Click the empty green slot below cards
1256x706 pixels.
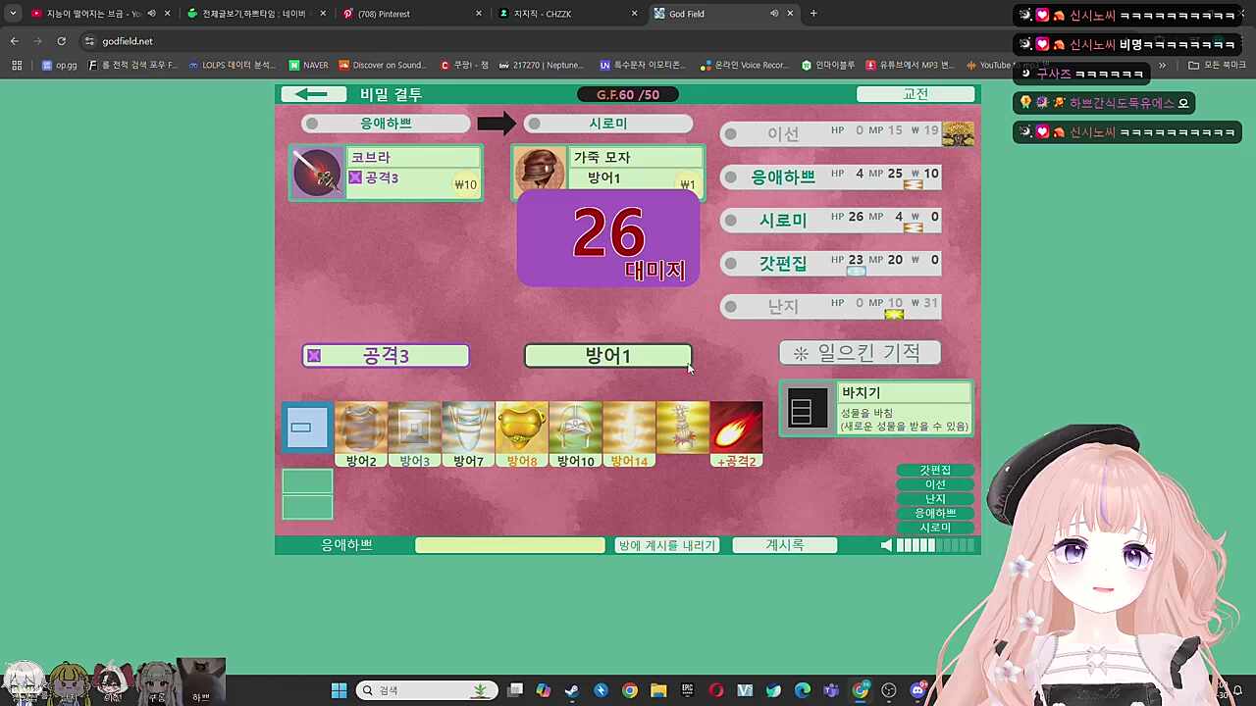tap(308, 494)
